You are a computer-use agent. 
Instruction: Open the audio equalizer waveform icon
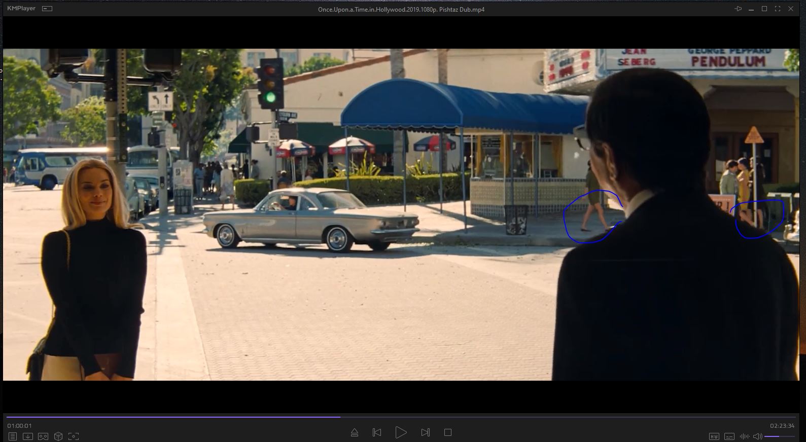click(744, 436)
